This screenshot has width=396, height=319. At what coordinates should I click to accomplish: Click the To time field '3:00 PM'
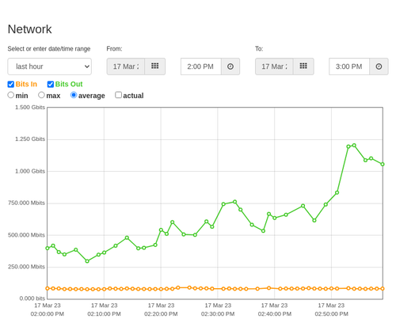(349, 66)
